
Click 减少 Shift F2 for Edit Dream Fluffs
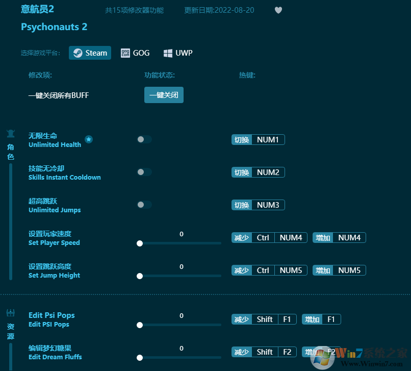pyautogui.click(x=264, y=352)
